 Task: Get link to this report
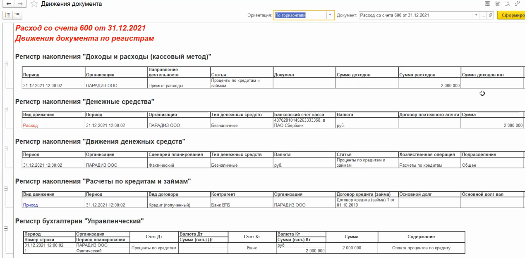click(517, 4)
